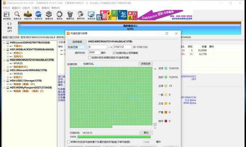The width and height of the screenshot is (246, 147).
Task: Toggle 检测时阻止系统睡眠 checkbox
Action: coord(114,53)
